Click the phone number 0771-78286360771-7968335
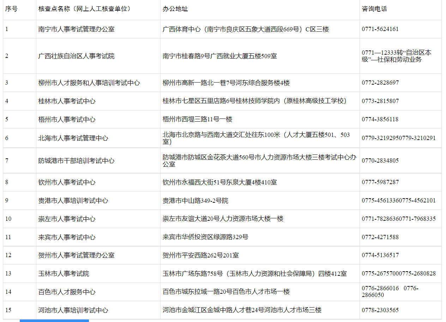The height and width of the screenshot is (322, 446). 399,219
